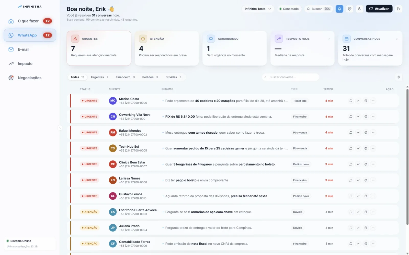Click the Buscar conversa search field
The height and width of the screenshot is (255, 409).
point(291,77)
